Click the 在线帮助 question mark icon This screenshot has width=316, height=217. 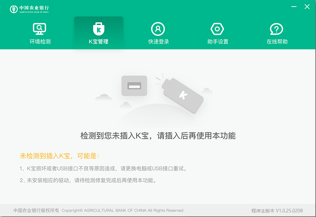[x=277, y=29]
